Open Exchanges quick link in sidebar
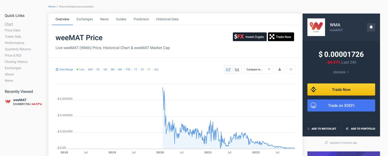 (x=13, y=68)
